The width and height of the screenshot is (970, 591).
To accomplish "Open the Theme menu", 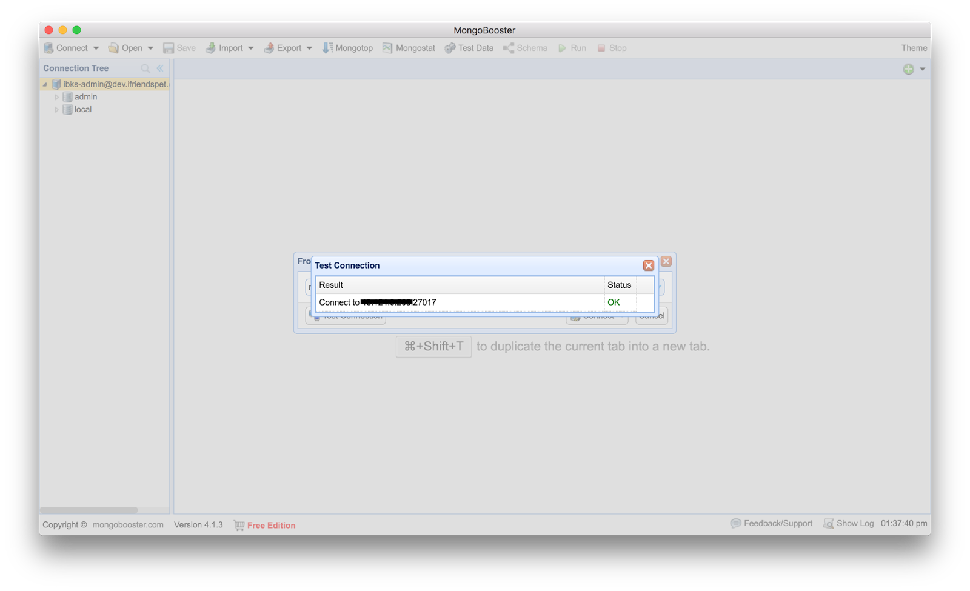I will [x=914, y=48].
